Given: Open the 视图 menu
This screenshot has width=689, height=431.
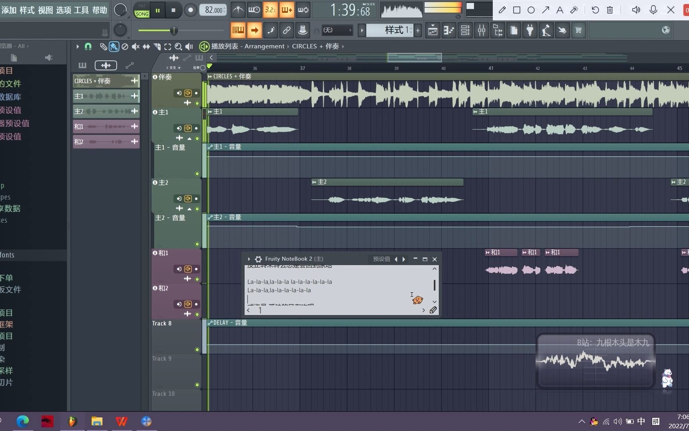Looking at the screenshot, I should [46, 10].
